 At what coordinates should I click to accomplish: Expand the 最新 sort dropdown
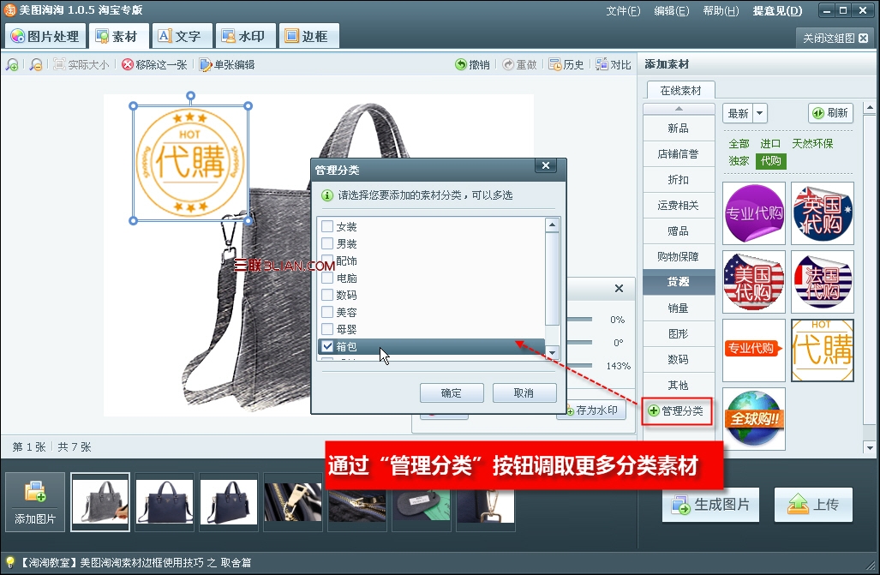pos(760,113)
